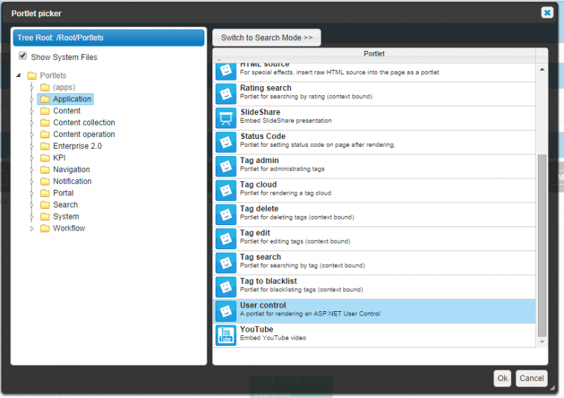Expand the System folder node

click(x=32, y=217)
